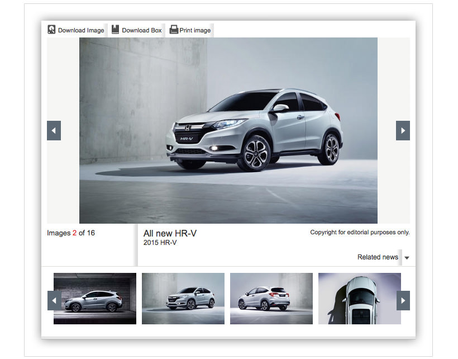Viewport: 458px width, 359px height.
Task: Click the '2015 HR-V' subtitle
Action: 160,243
